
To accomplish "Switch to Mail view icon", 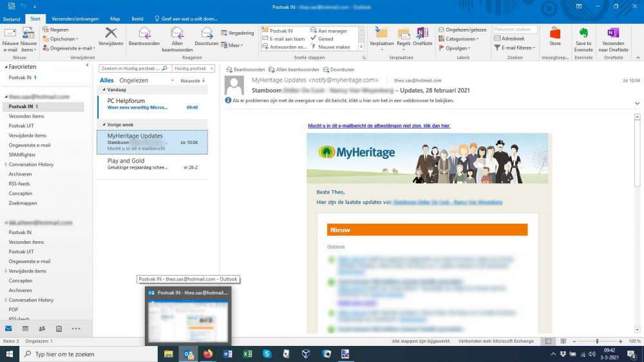I will 8,329.
